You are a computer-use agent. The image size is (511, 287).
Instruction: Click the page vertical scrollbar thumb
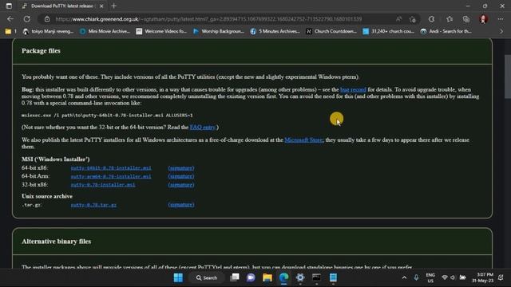[508, 77]
